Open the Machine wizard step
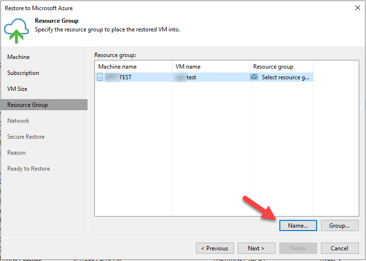This screenshot has height=261, width=366. [18, 57]
